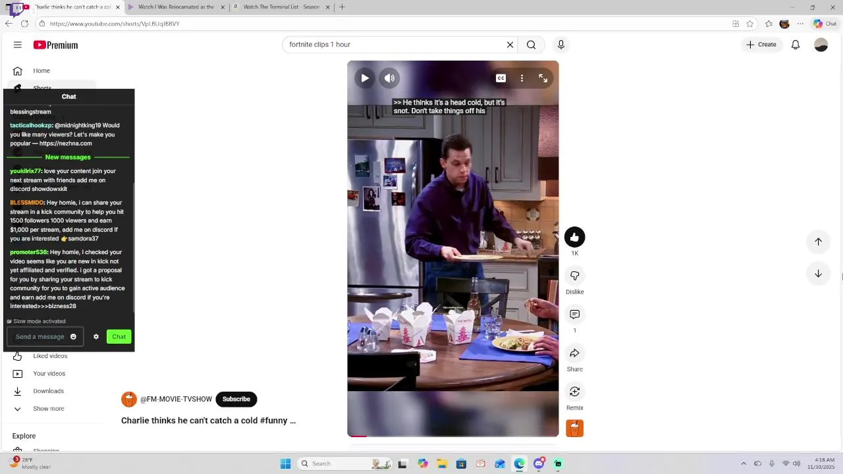The width and height of the screenshot is (843, 474).
Task: Switch to the Reincarnated browser tab
Action: 177,7
